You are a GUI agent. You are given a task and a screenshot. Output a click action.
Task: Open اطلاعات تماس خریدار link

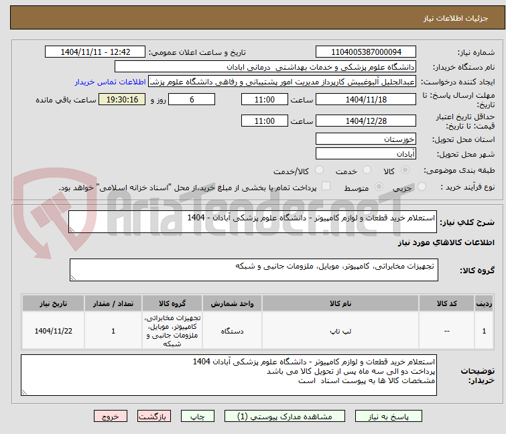[x=111, y=82]
